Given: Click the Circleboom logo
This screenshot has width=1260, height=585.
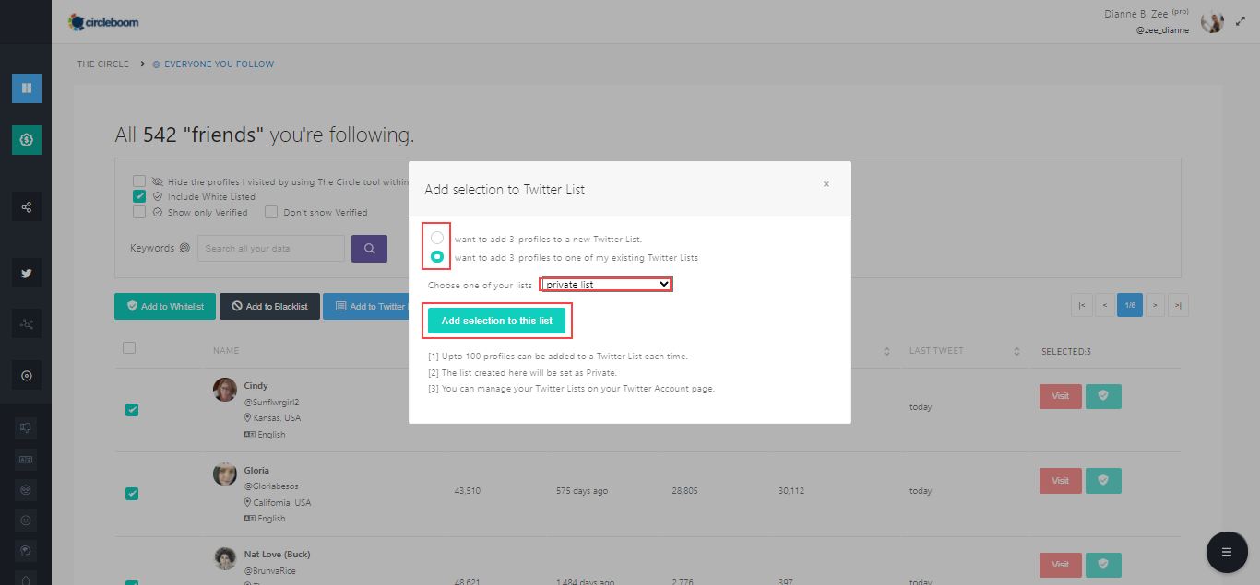Looking at the screenshot, I should click(x=103, y=21).
